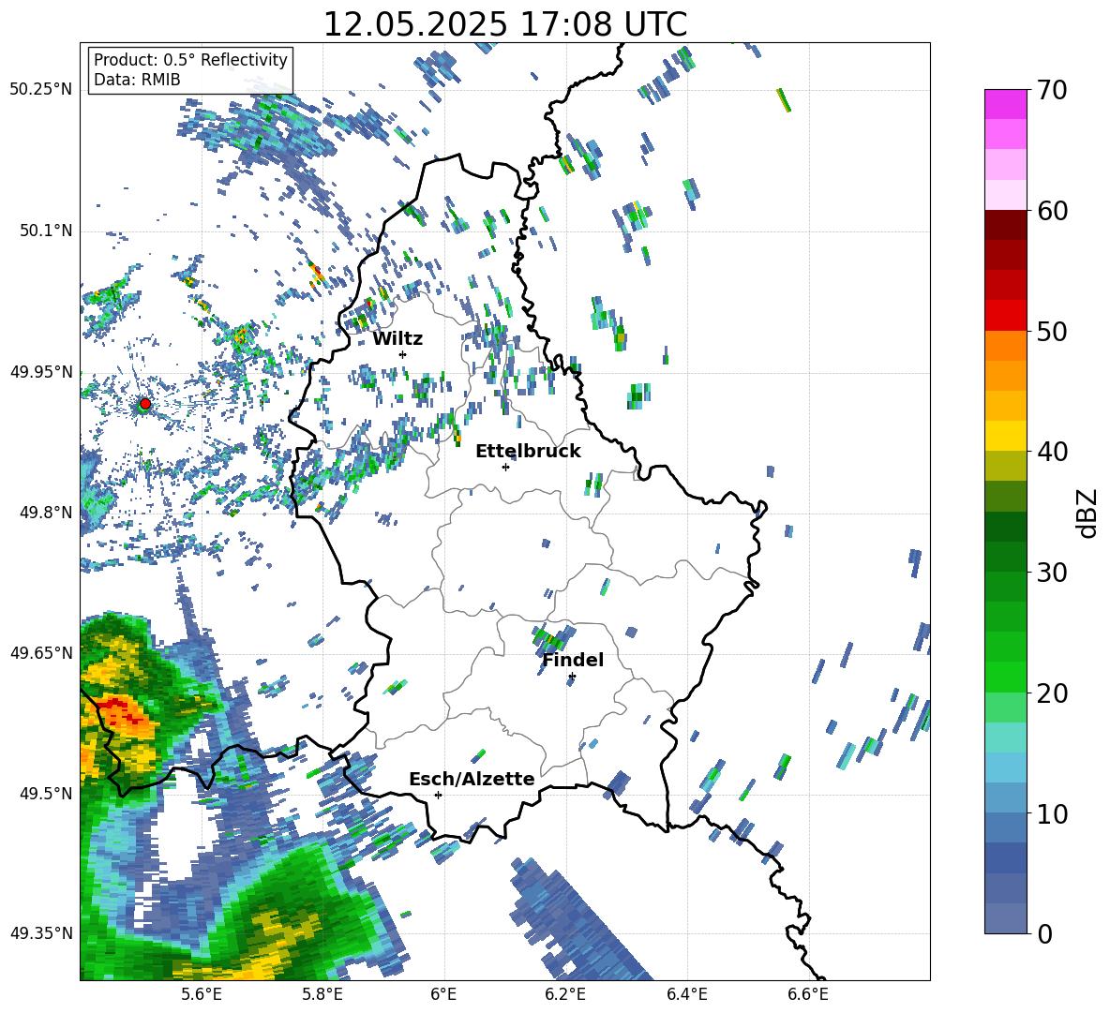
Task: Click the colorbar tick value 40
Action: point(1052,452)
